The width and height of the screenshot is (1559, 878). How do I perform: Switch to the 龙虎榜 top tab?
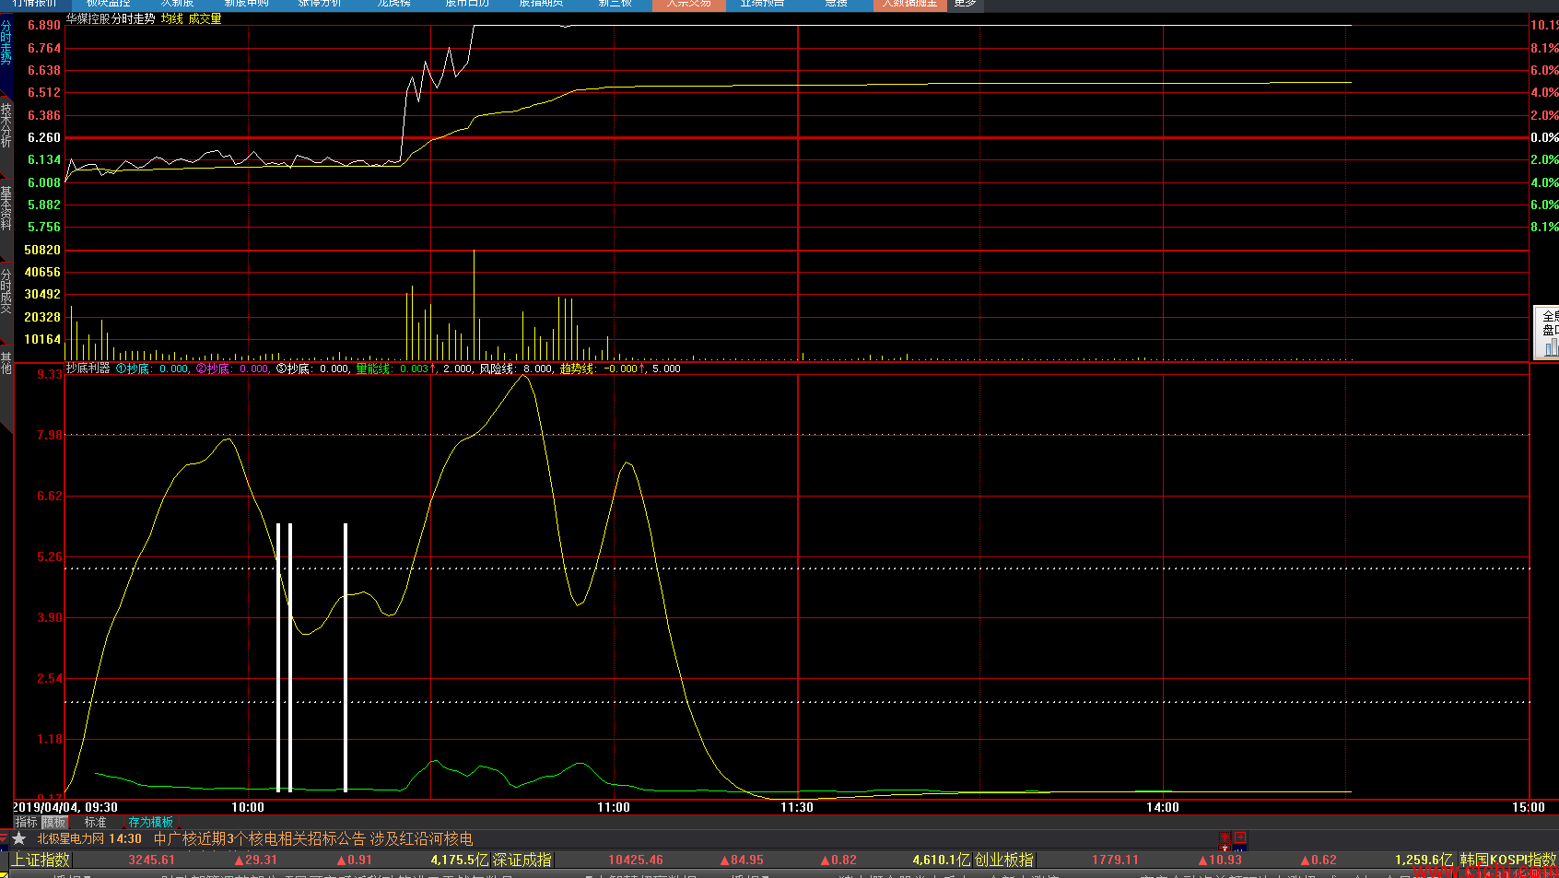point(393,4)
